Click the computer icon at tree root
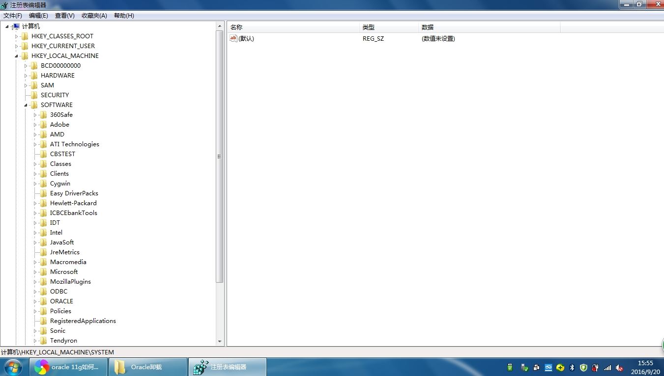This screenshot has width=664, height=376. click(x=16, y=27)
